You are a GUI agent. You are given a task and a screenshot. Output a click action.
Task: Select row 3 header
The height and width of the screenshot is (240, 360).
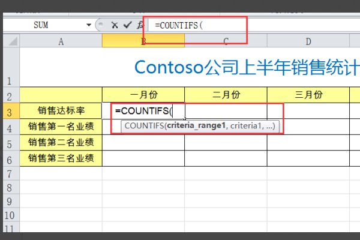pos(11,111)
